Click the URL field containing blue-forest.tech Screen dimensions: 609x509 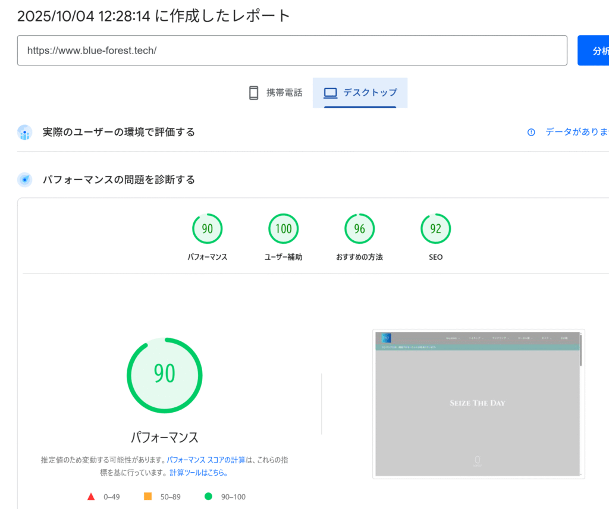tap(291, 51)
